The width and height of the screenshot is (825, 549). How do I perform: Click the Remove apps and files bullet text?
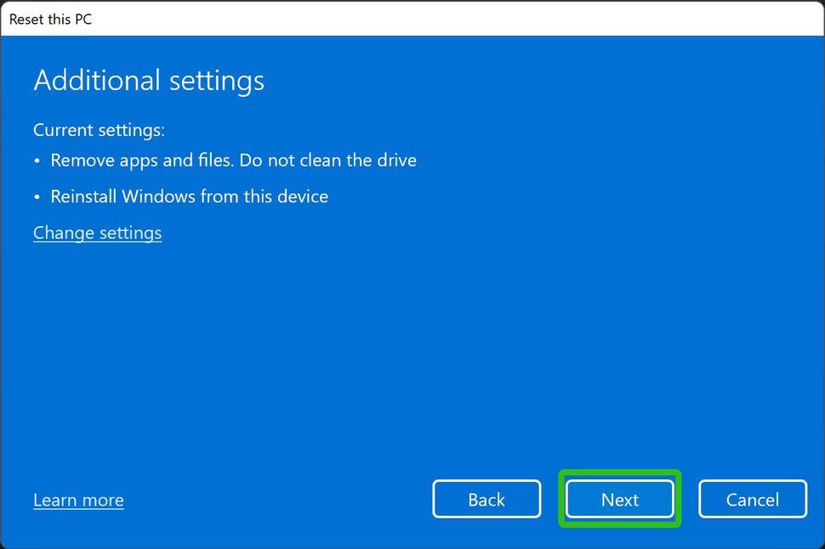pyautogui.click(x=234, y=160)
